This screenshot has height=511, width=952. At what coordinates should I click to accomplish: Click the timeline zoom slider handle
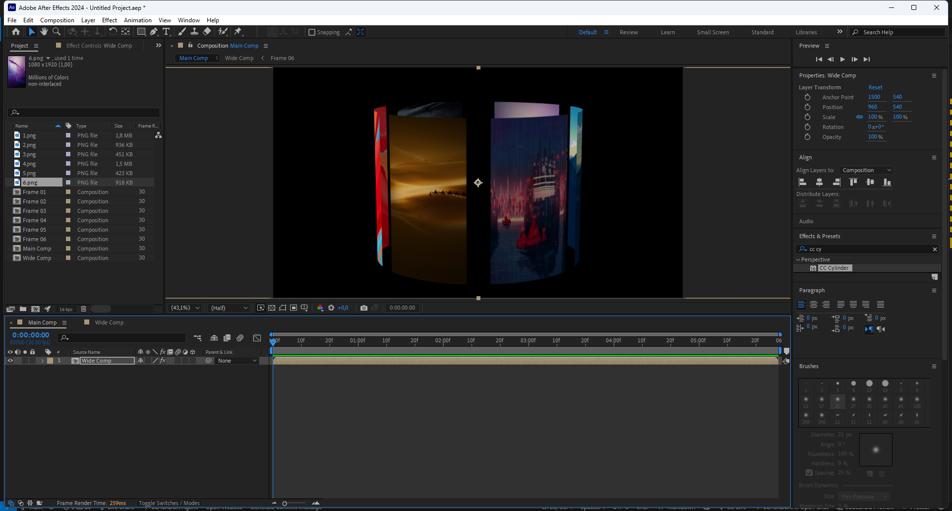tap(285, 503)
